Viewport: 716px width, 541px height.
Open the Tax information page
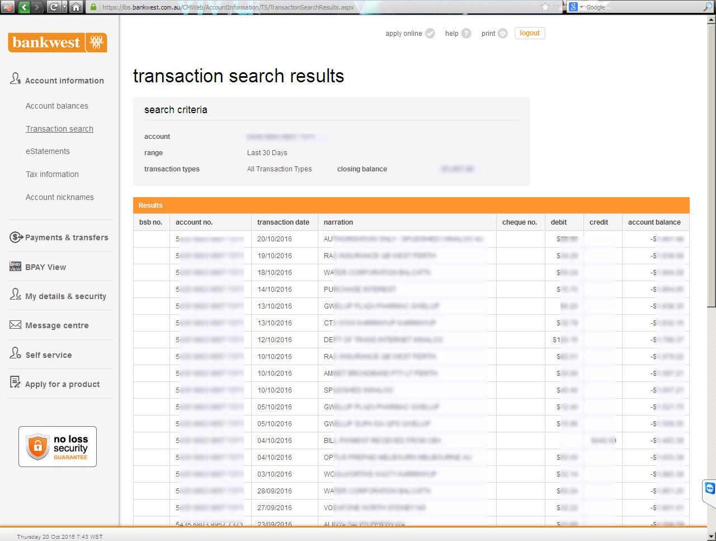(52, 174)
